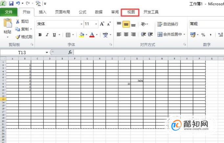Increase the indent
The image size is (224, 143).
pos(150,34)
